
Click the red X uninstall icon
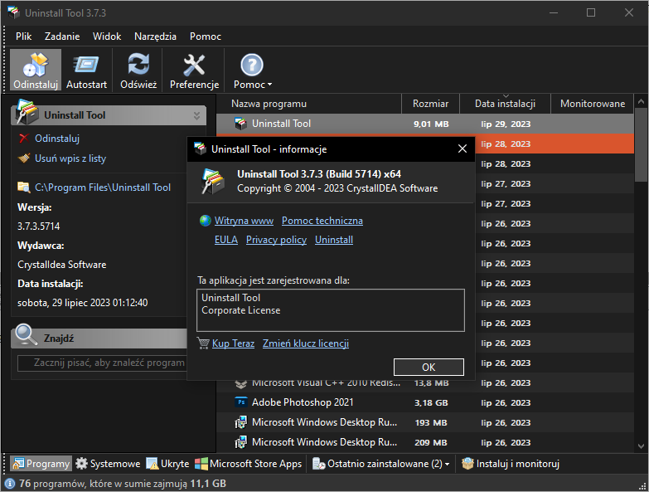24,139
